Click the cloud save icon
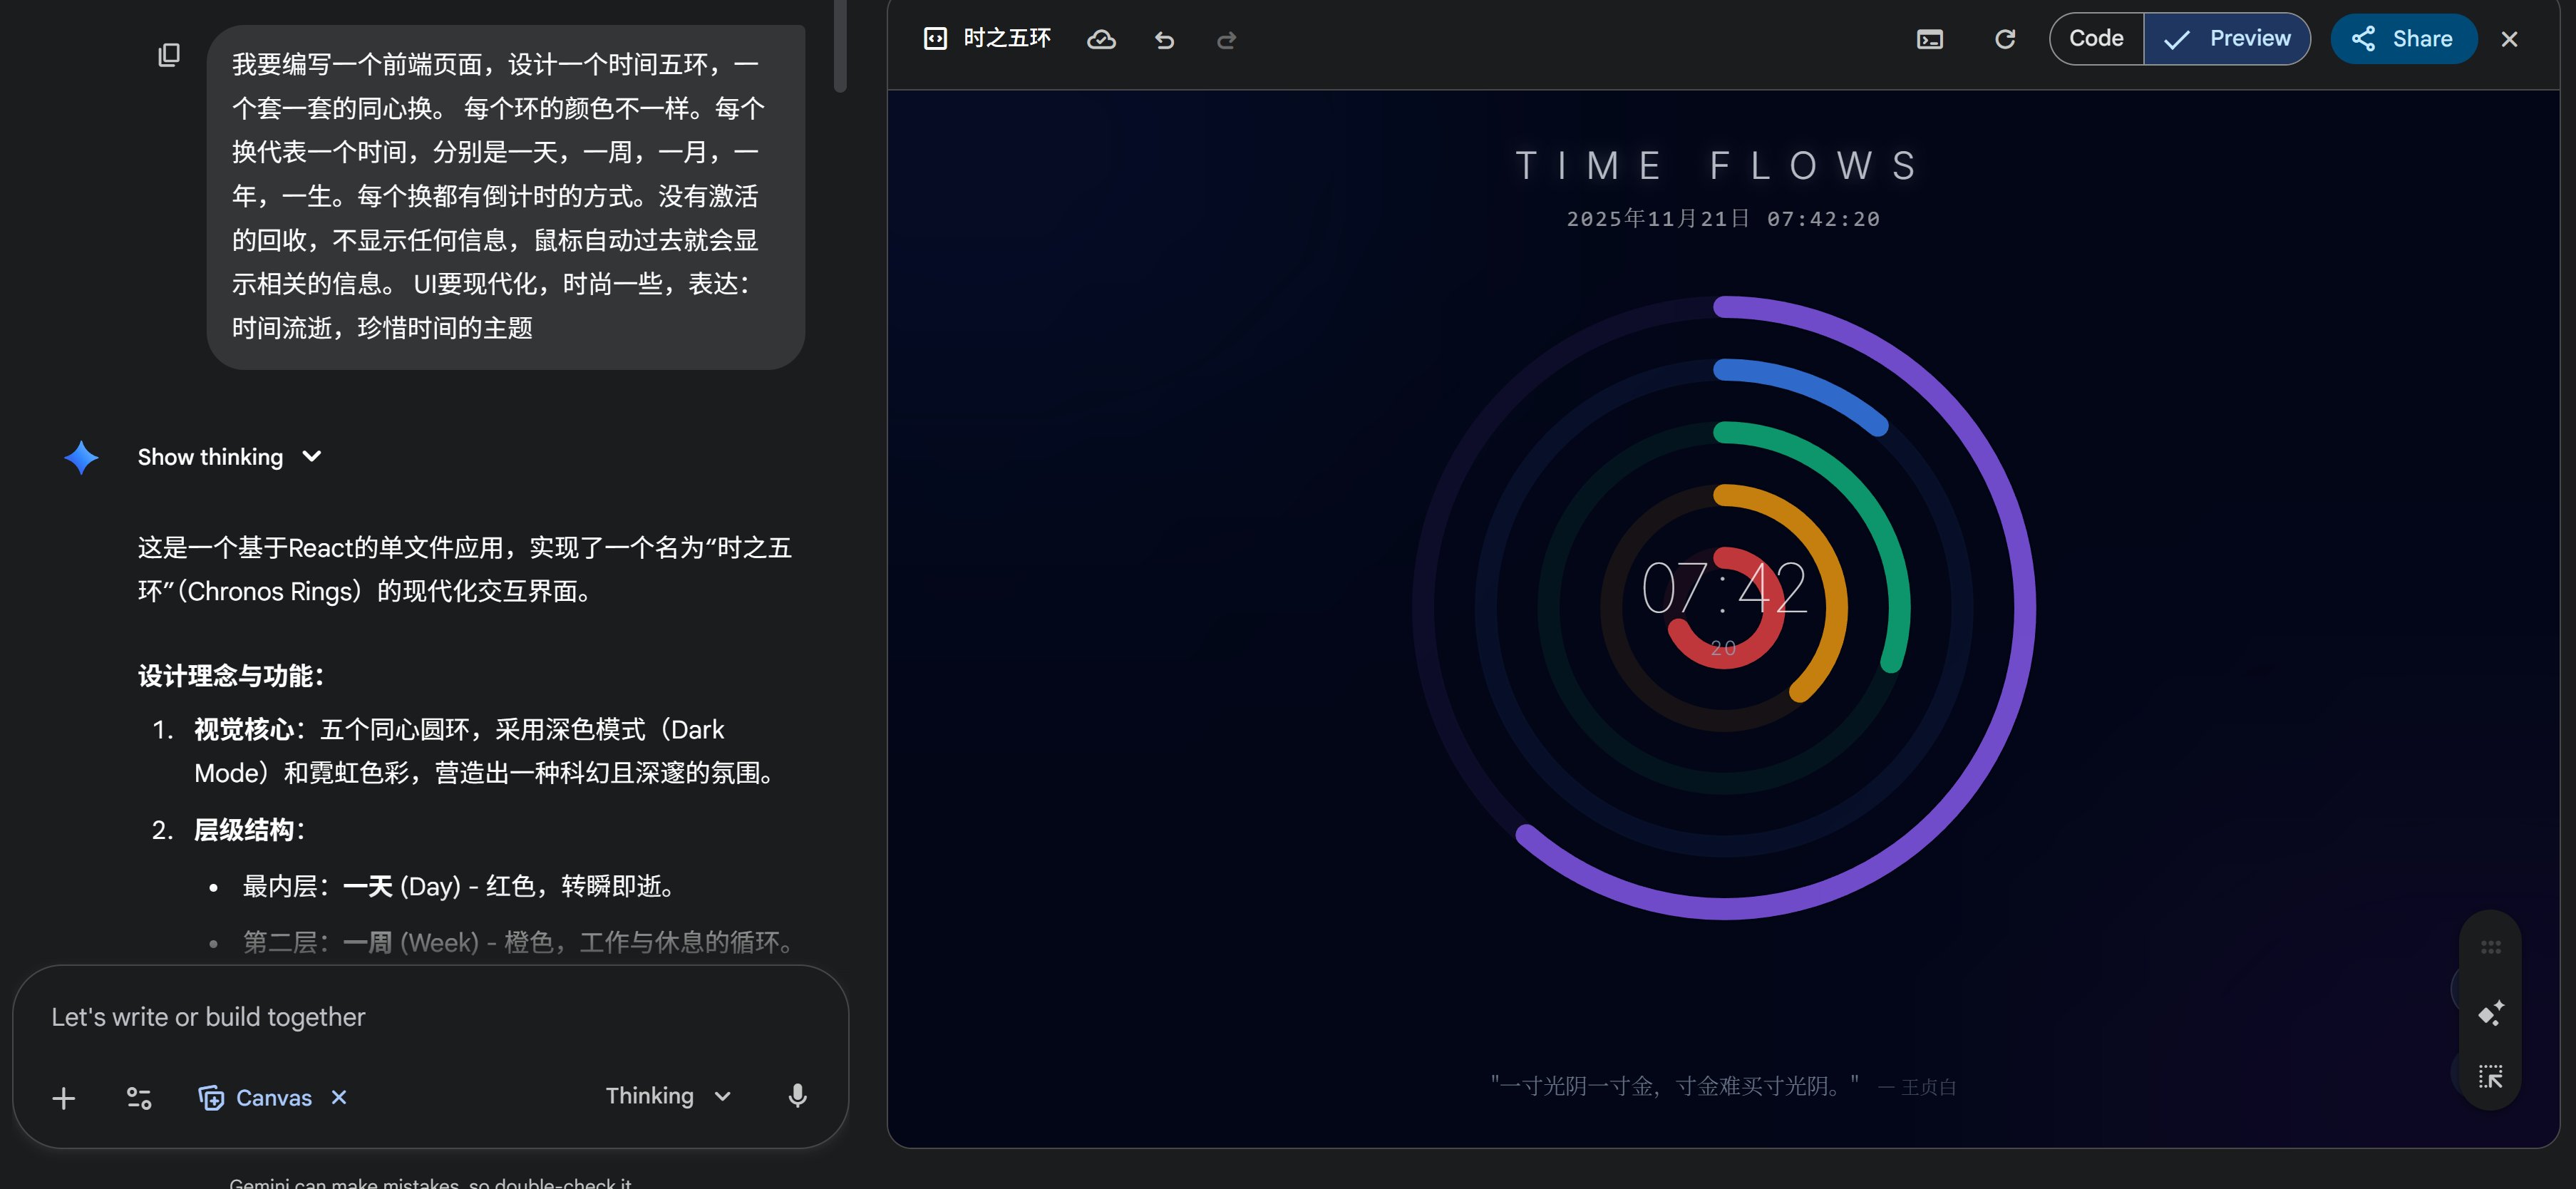Screen dimensions: 2576x1189 pos(1101,39)
